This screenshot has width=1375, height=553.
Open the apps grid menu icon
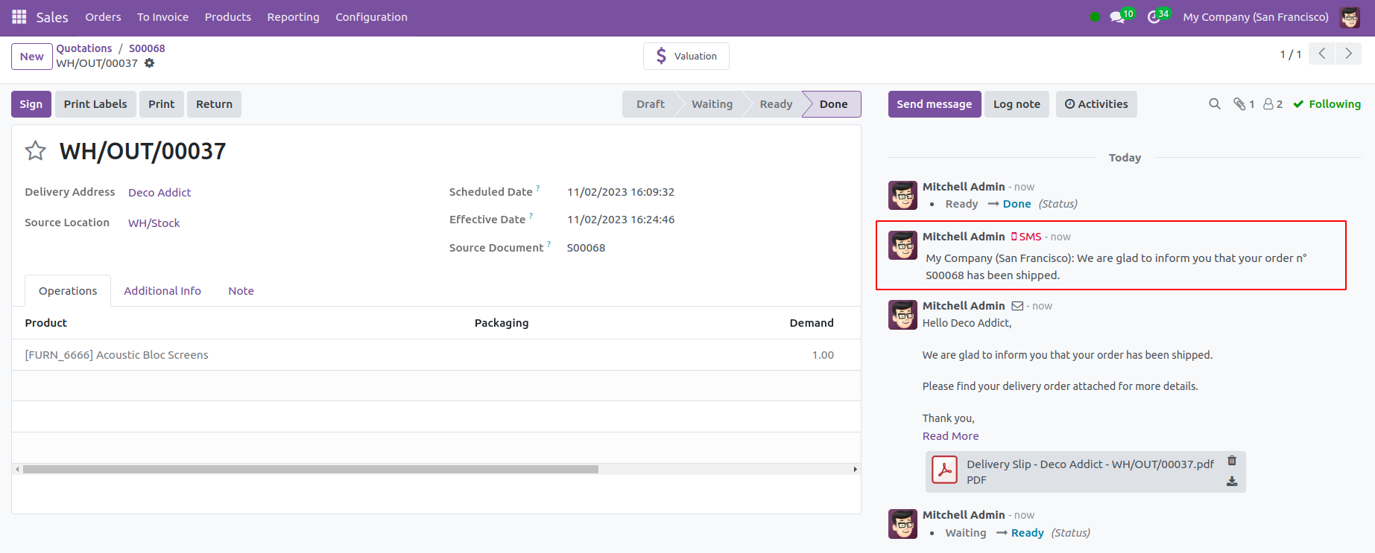pos(19,16)
